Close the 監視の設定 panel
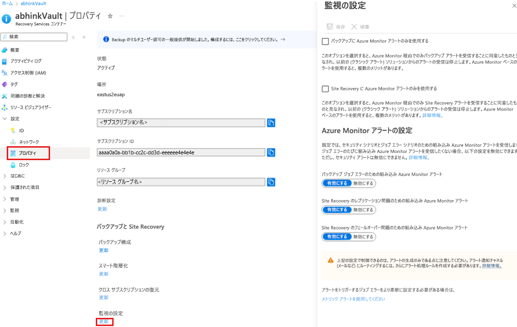The height and width of the screenshot is (327, 517). tap(514, 6)
